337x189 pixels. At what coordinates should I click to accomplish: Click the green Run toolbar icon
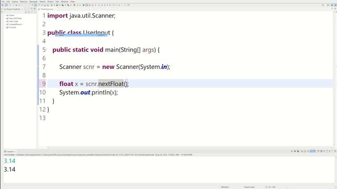(57, 5)
